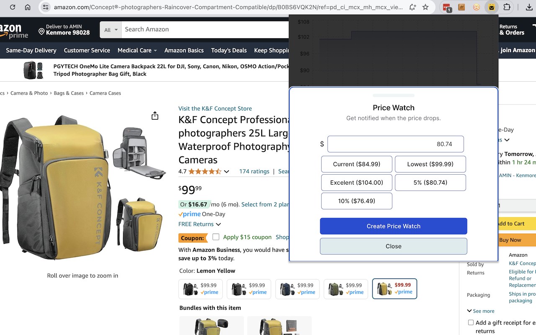Go to Today's Deals
This screenshot has width=536, height=335.
(229, 50)
